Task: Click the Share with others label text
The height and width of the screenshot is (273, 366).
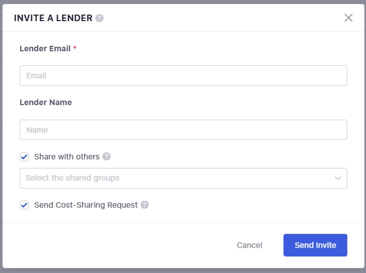Action: (67, 156)
